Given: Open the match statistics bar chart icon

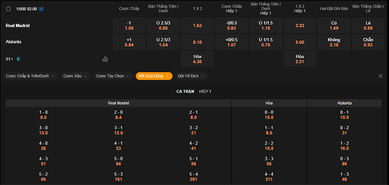Looking at the screenshot, I should coord(105,59).
